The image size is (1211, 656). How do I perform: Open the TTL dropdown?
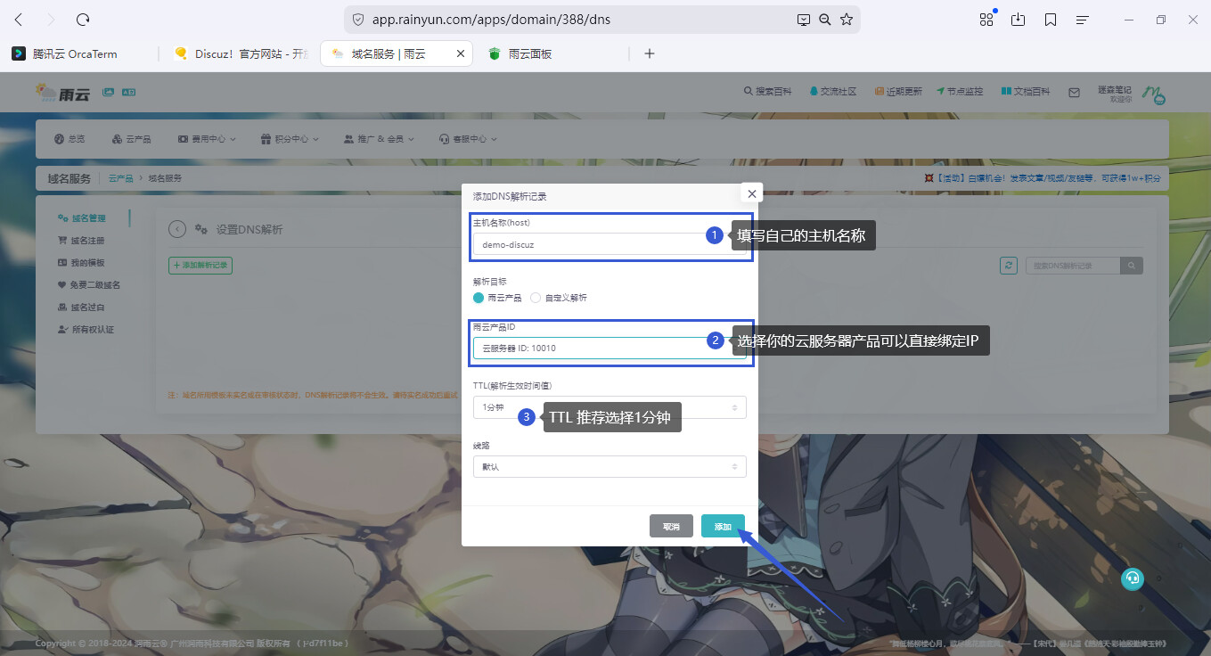(x=610, y=407)
